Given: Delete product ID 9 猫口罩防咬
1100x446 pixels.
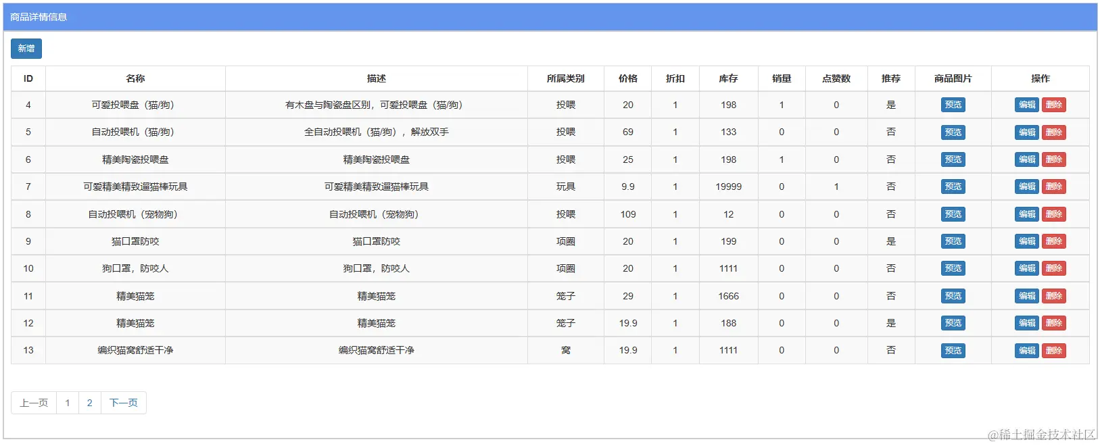Looking at the screenshot, I should coord(1053,241).
